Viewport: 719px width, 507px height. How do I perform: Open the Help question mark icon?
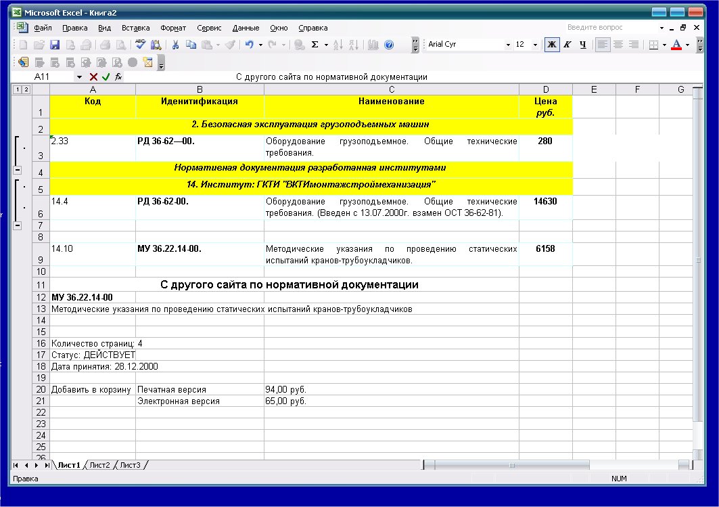click(x=389, y=45)
